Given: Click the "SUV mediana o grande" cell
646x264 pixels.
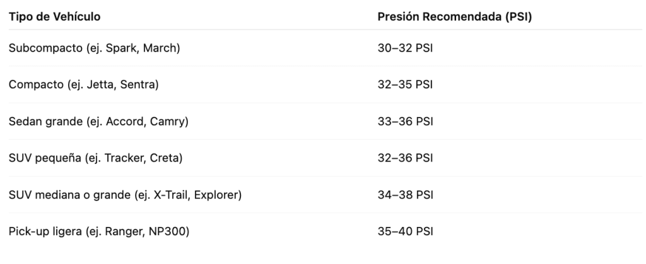Looking at the screenshot, I should tap(125, 195).
